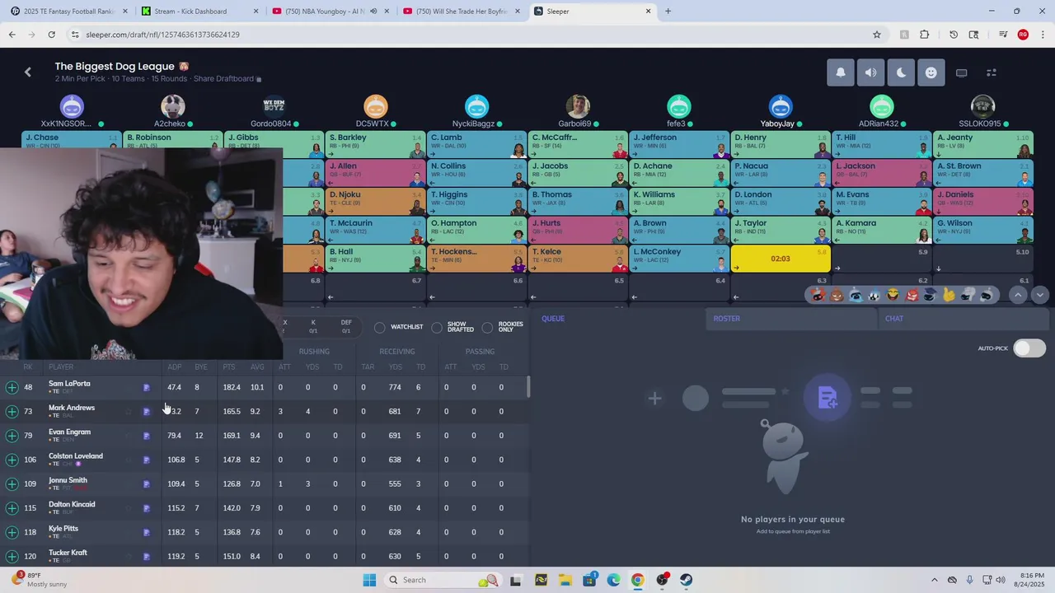Toggle draft notification bell
This screenshot has height=593, width=1055.
(x=841, y=72)
